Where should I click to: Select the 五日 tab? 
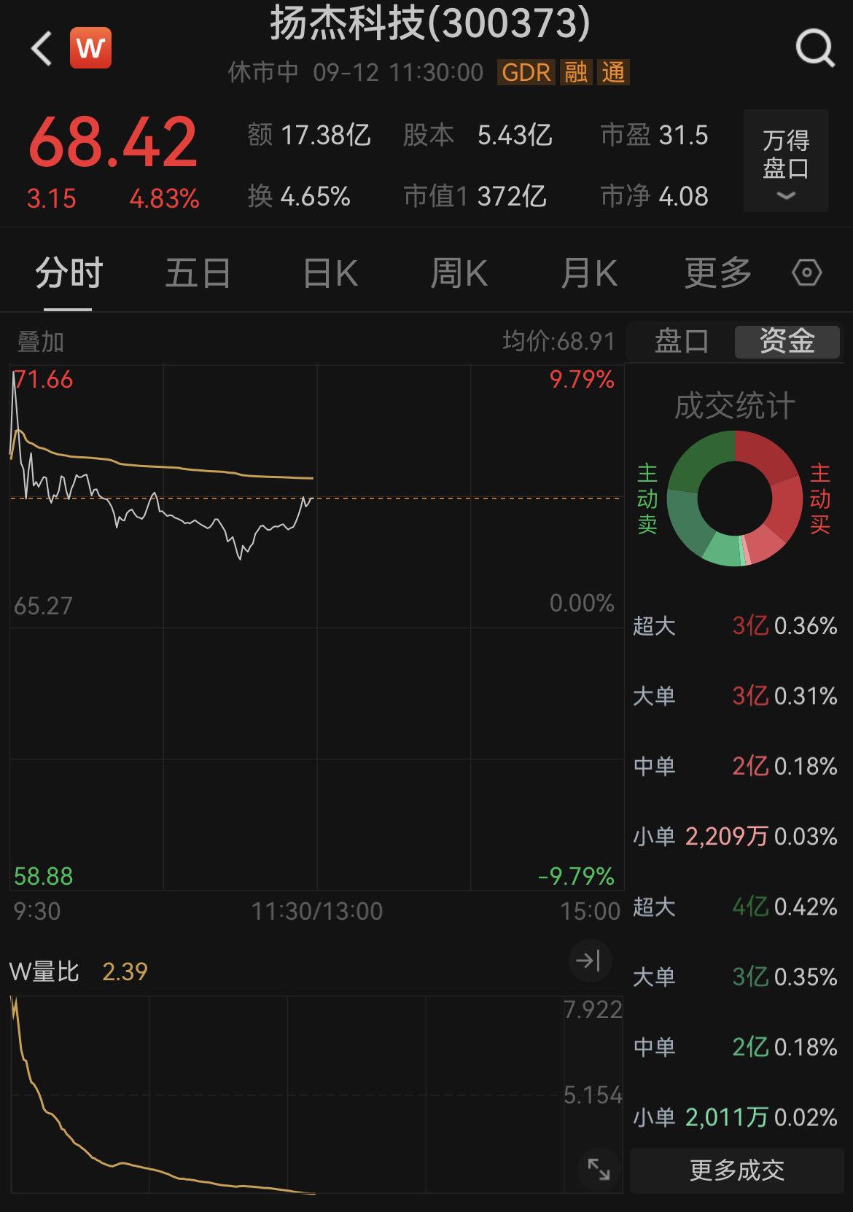point(198,274)
